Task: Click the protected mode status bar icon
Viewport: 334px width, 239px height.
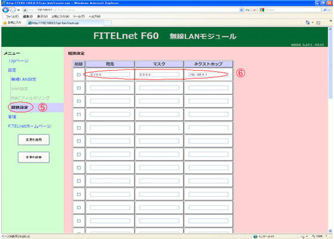Action: (x=304, y=236)
